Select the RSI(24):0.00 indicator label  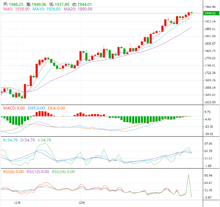63,172
